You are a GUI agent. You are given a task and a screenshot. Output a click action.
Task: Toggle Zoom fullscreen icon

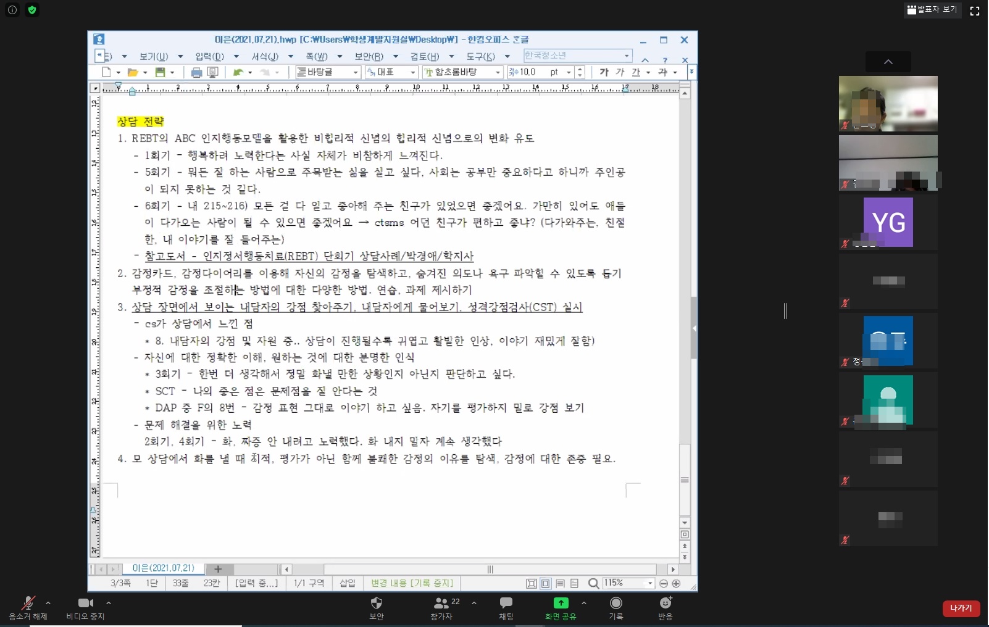pos(975,10)
